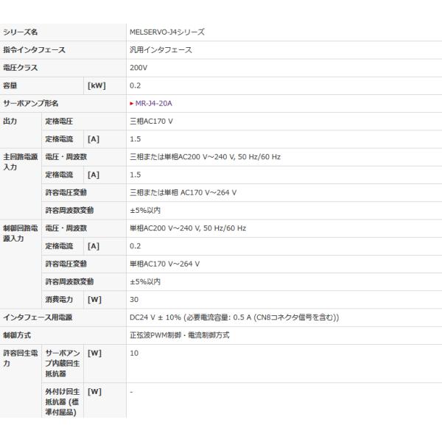
Task: Click the 外付け回生抵抗器 (標準付属品) label
Action: click(x=62, y=401)
